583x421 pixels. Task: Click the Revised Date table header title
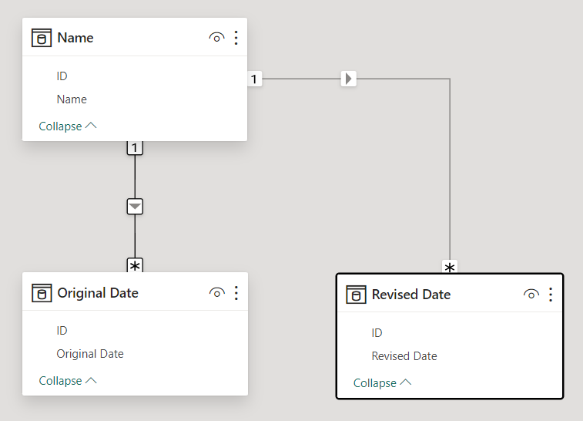point(411,295)
